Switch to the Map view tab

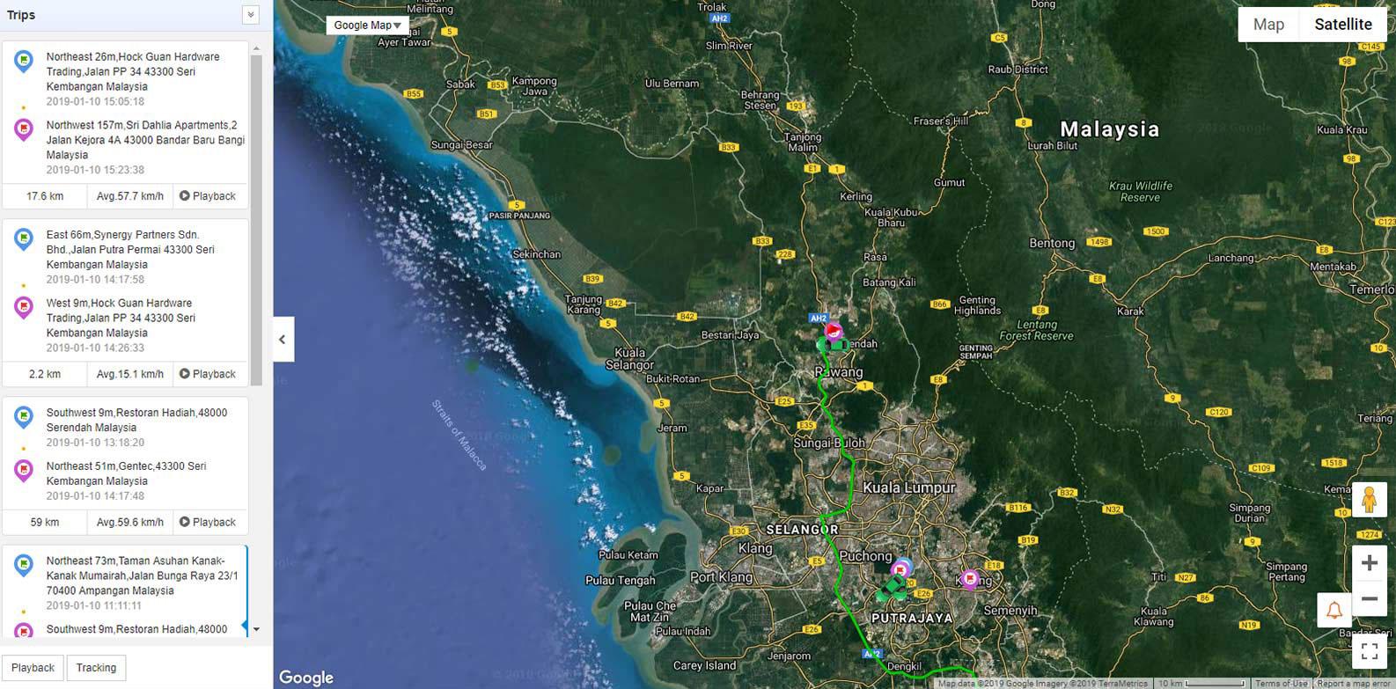[x=1268, y=25]
